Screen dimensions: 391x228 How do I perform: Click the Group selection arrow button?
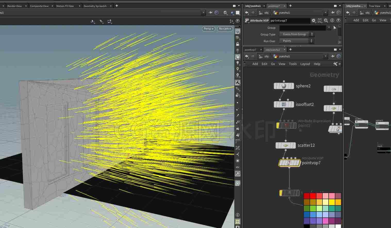click(335, 28)
